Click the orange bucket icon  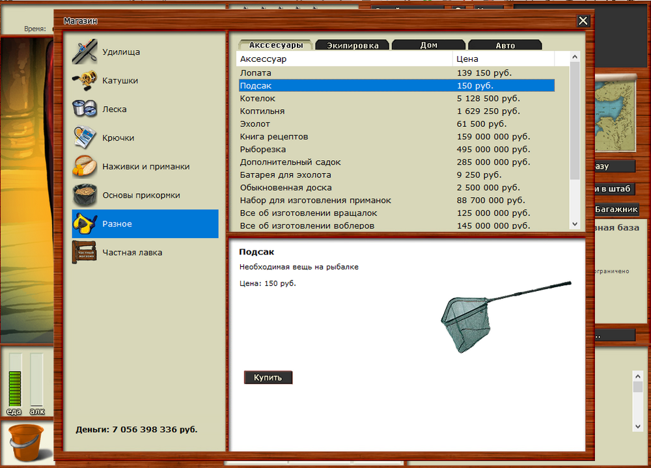27,443
